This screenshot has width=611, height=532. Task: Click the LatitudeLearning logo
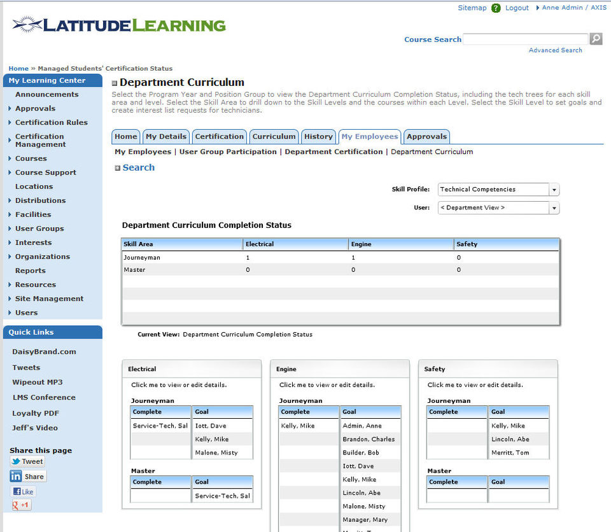(119, 25)
